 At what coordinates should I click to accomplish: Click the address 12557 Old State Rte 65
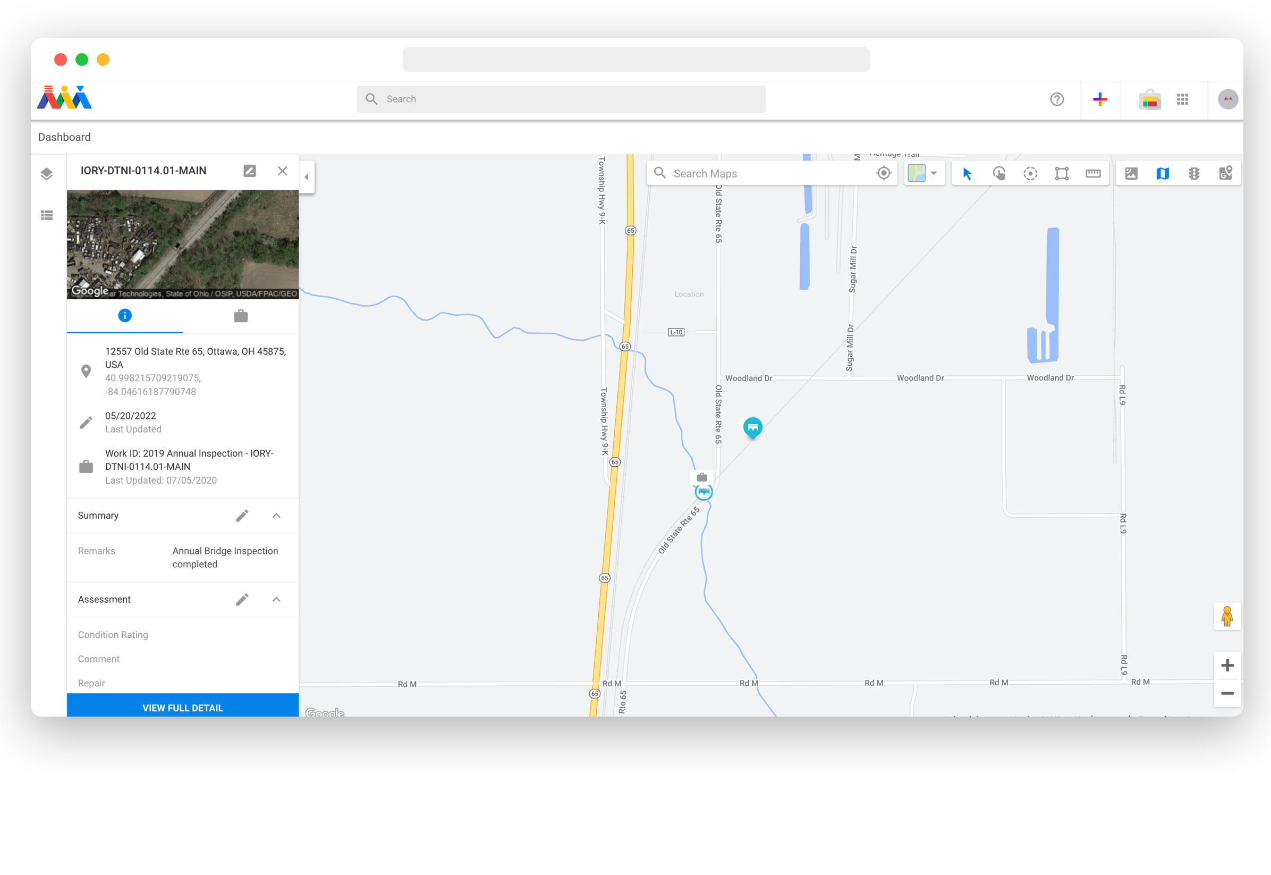[196, 358]
